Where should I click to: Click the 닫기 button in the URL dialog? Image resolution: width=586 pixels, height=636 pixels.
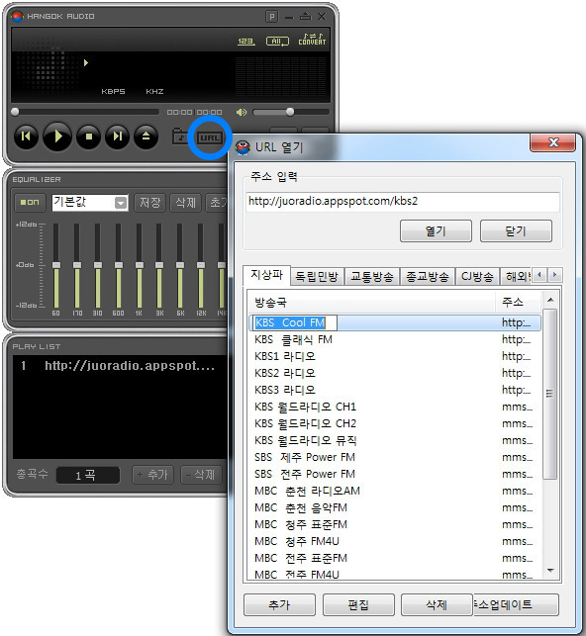tap(516, 231)
